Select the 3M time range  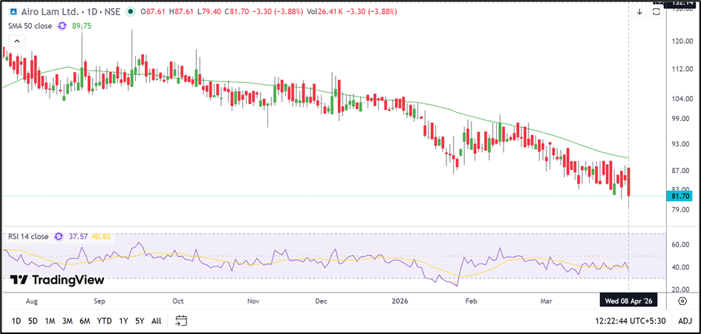[x=68, y=321]
